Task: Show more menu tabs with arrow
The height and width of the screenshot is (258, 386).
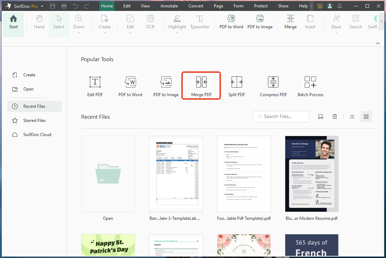Action: coord(311,6)
